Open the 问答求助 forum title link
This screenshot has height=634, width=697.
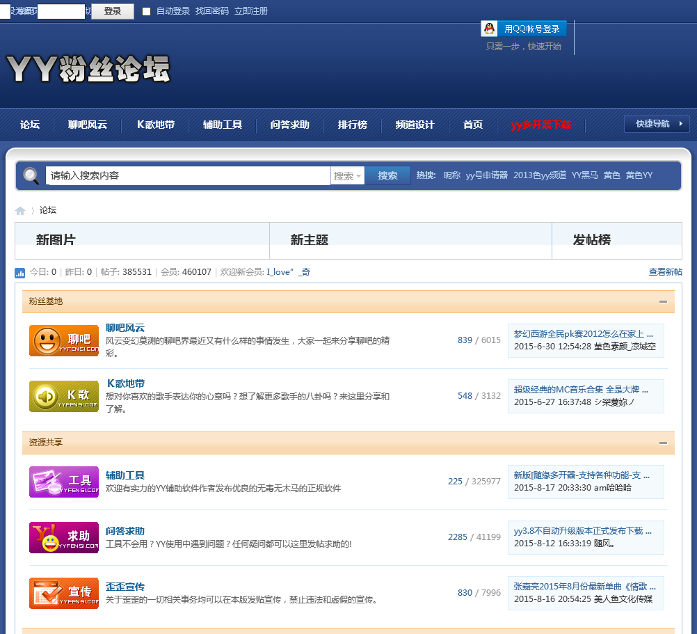pyautogui.click(x=125, y=531)
